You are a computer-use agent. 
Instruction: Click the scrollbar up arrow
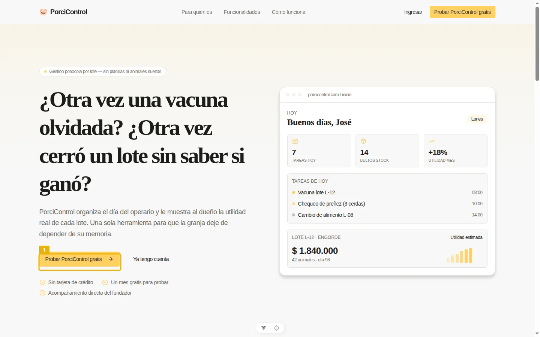click(x=537, y=3)
